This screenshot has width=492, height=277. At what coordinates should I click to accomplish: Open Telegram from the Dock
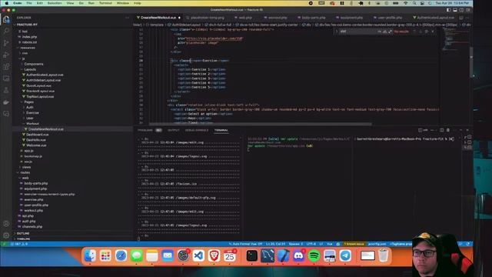click(345, 255)
